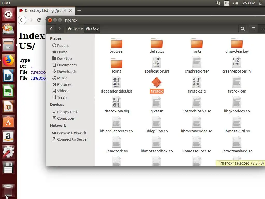Click the search icon in Files toolbar
265x199 pixels.
242,29
